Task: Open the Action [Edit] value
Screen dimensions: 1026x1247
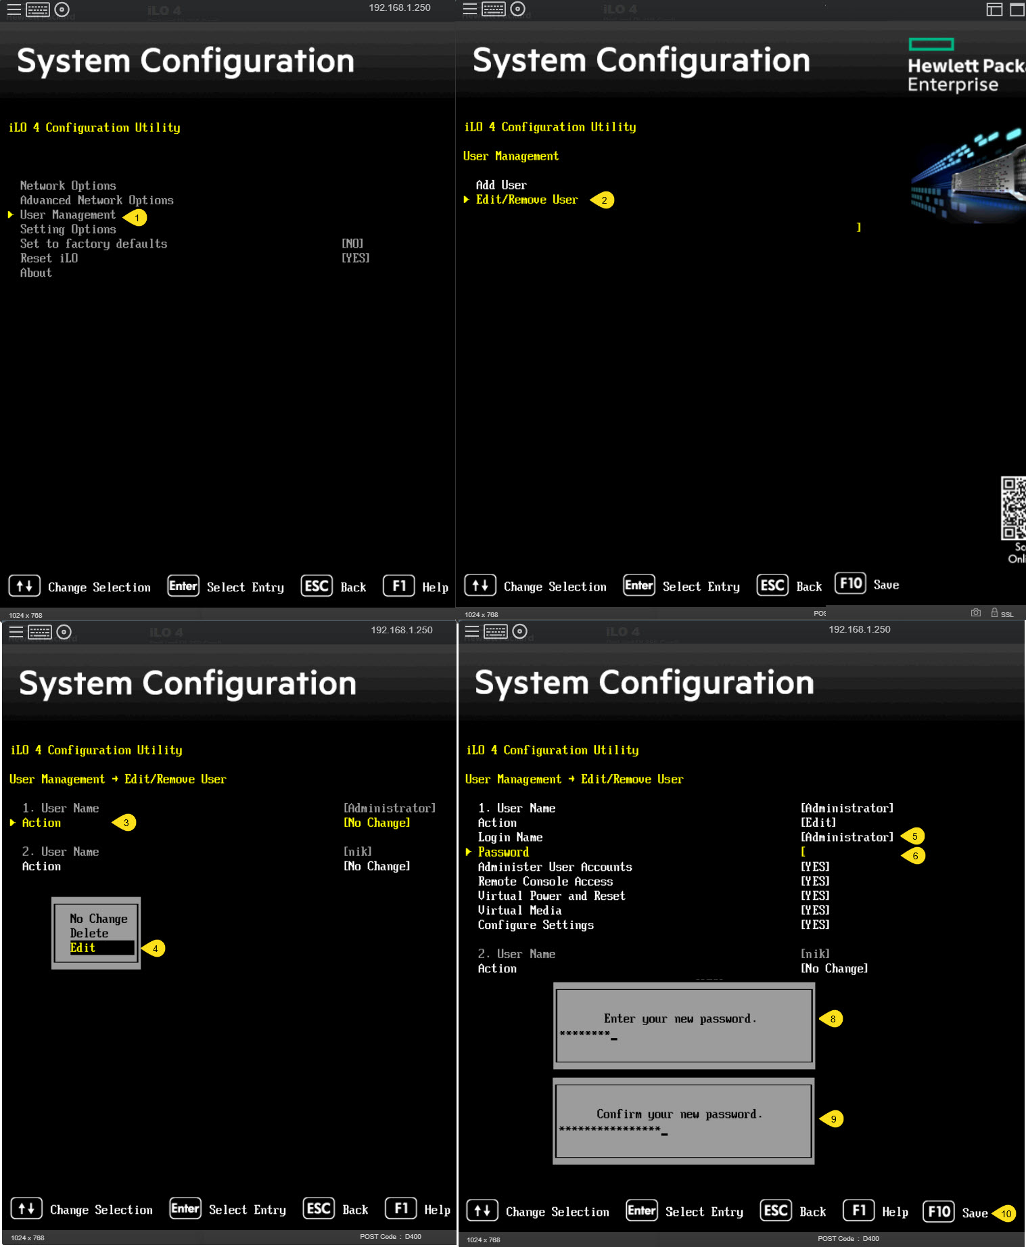Action: 818,823
